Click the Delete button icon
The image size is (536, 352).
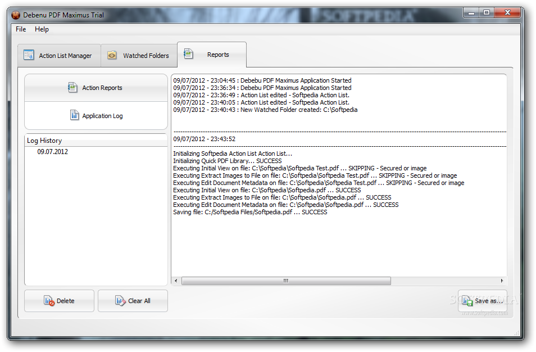49,301
